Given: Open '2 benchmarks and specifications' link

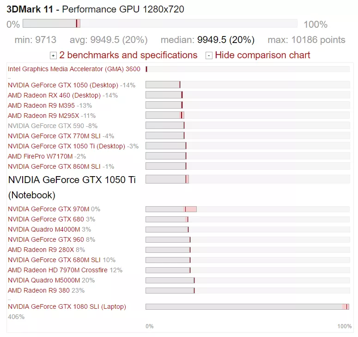Looking at the screenshot, I should pyautogui.click(x=128, y=55).
